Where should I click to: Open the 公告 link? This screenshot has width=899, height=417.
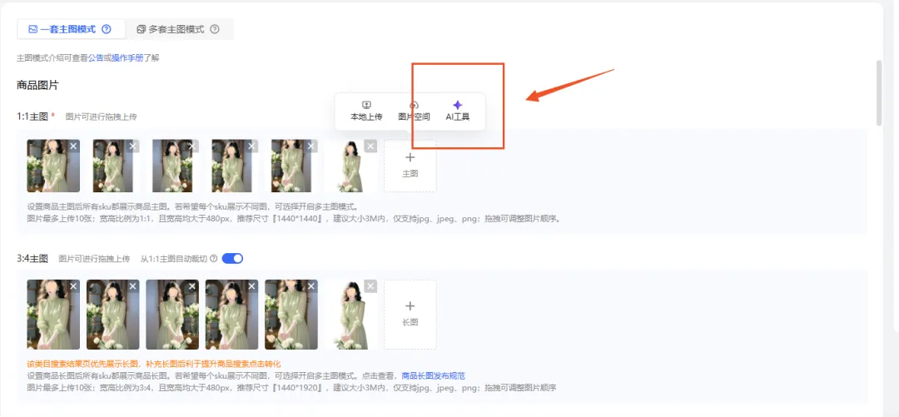(96, 58)
